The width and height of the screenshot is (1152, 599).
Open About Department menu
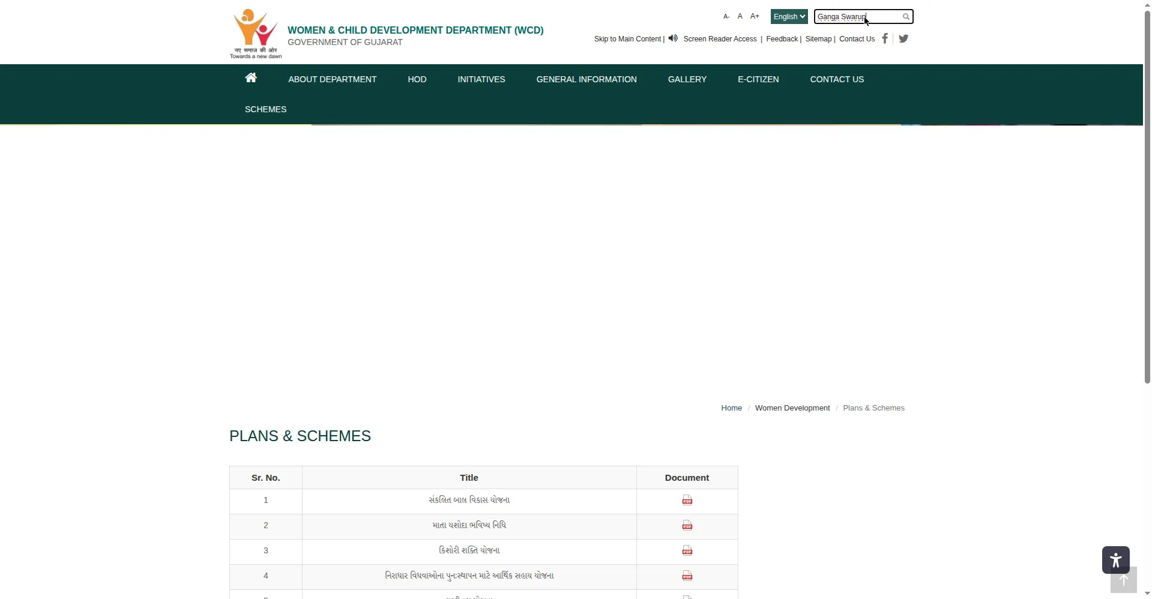[x=333, y=79]
